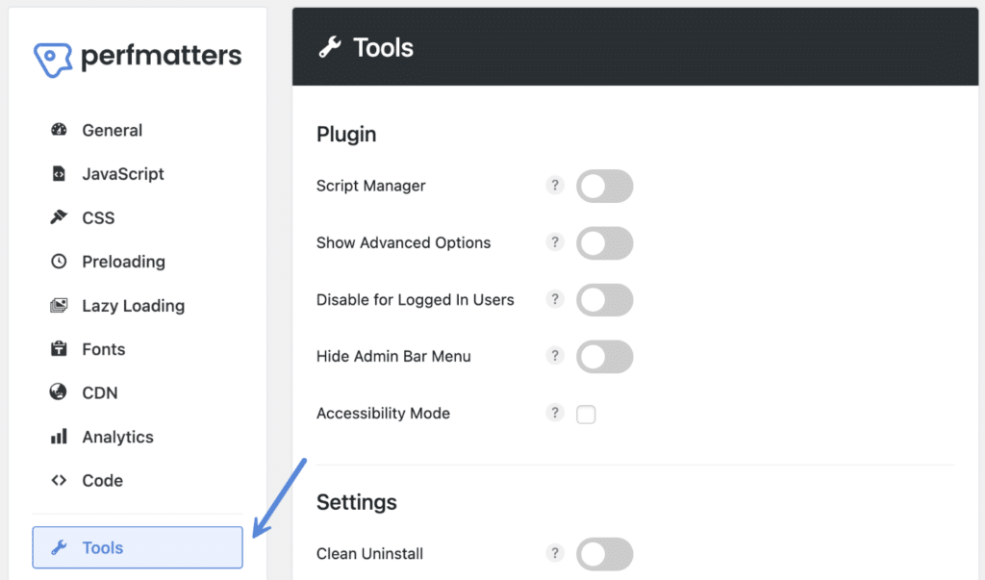Click the CSS paintbrush icon
This screenshot has width=985, height=580.
click(59, 217)
